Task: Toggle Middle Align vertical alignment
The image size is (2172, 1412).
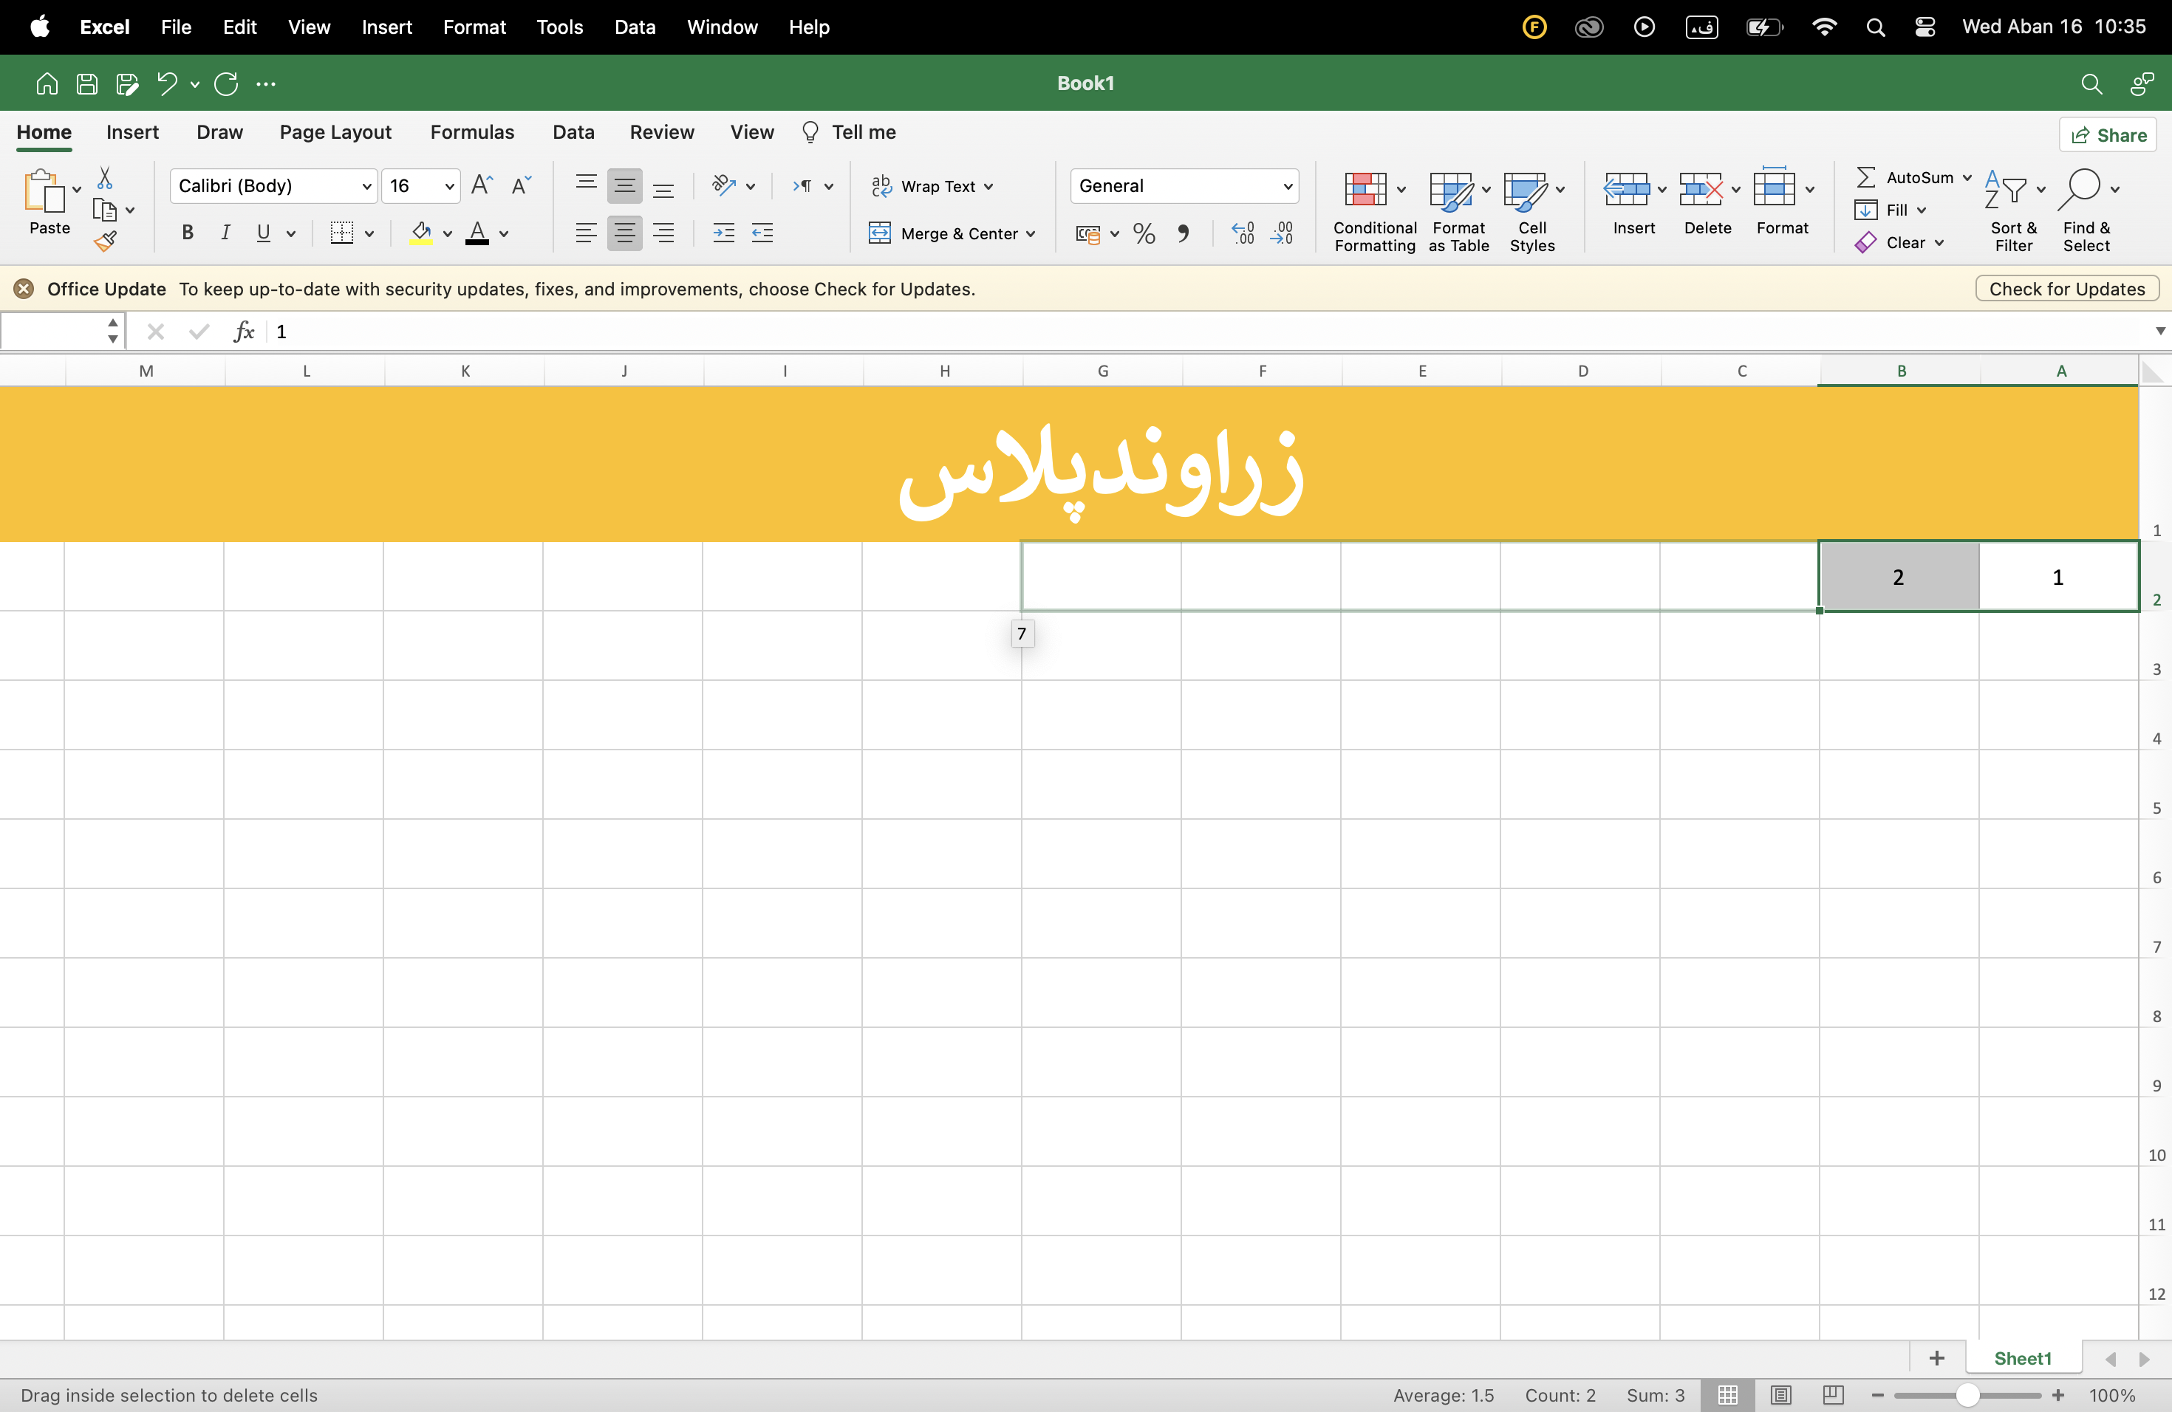Action: point(625,186)
